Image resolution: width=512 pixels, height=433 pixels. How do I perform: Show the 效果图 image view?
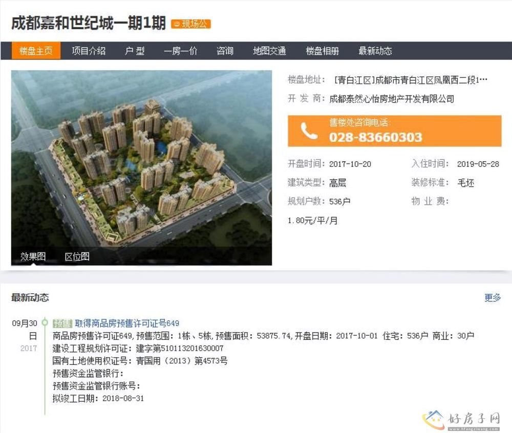[33, 256]
